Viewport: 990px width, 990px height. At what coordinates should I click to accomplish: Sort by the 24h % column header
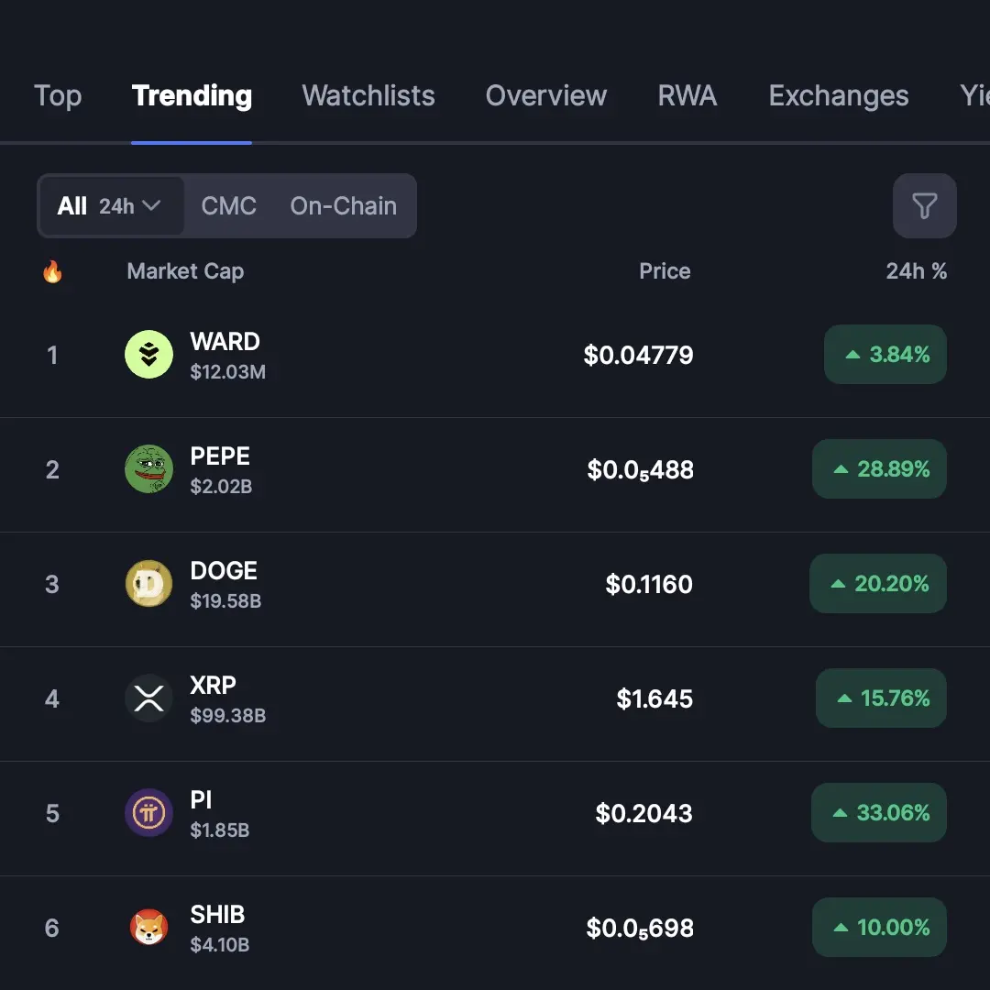tap(916, 271)
